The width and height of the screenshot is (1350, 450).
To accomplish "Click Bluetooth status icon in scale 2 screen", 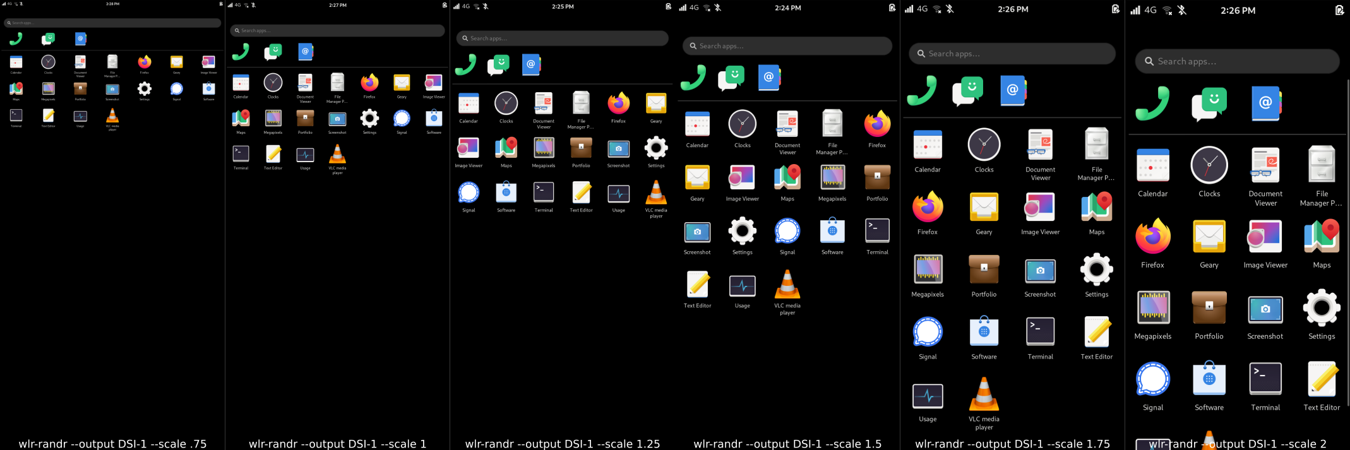I will point(1182,10).
